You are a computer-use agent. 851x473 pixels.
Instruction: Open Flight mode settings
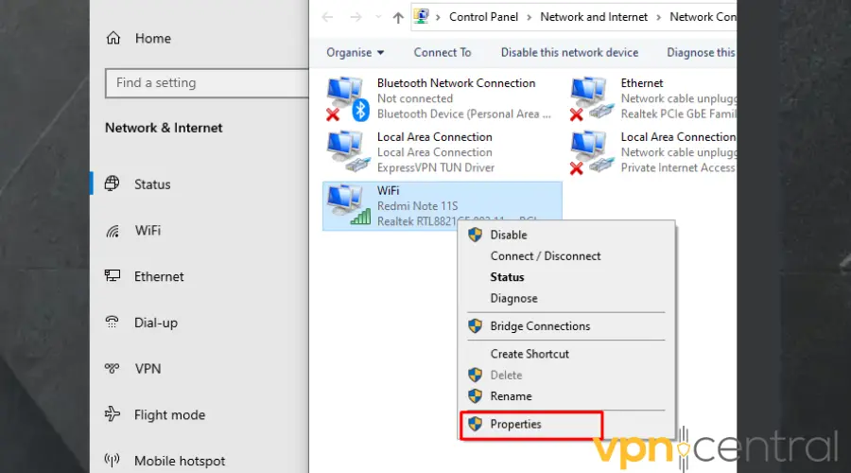pos(169,415)
